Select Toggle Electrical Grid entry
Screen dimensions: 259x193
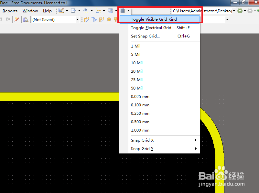click(159, 27)
